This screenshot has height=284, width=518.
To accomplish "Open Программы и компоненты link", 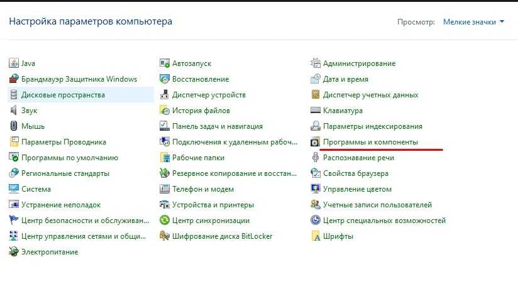I will 370,142.
